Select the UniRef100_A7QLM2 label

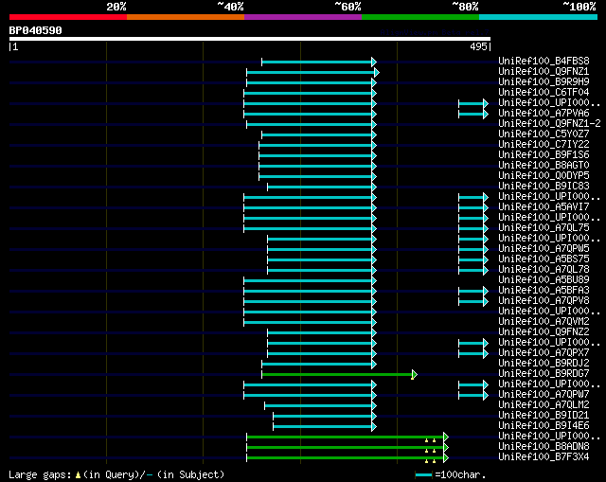[544, 405]
